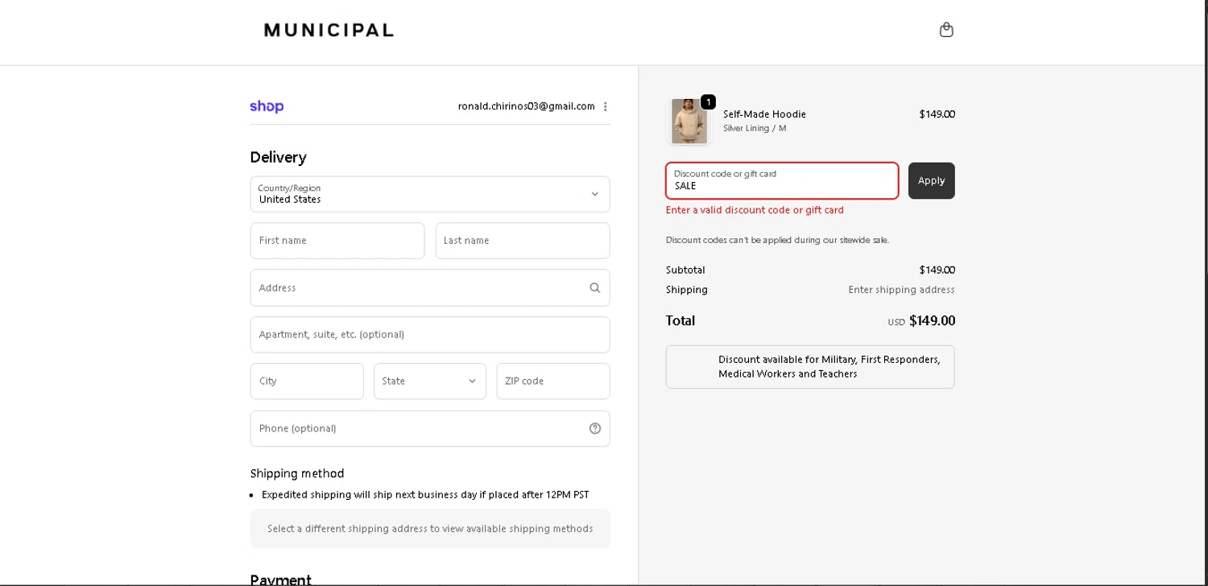Click the Subtotal label
1208x586 pixels.
click(x=685, y=270)
